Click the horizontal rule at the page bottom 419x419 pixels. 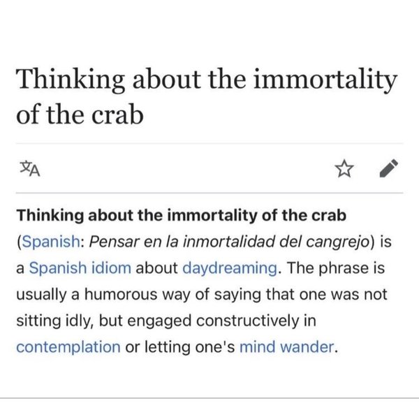[209, 398]
